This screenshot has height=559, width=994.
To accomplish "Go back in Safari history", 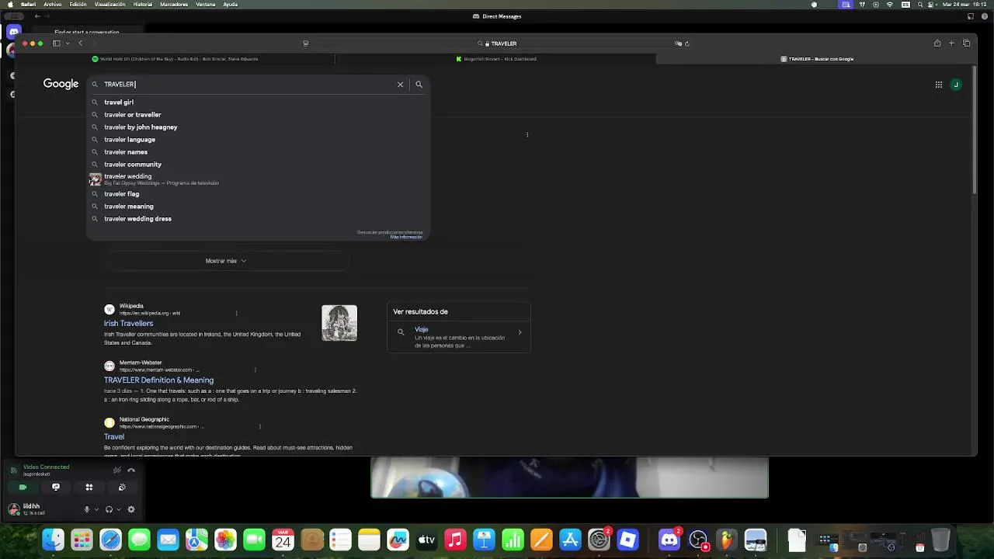I will pyautogui.click(x=80, y=43).
